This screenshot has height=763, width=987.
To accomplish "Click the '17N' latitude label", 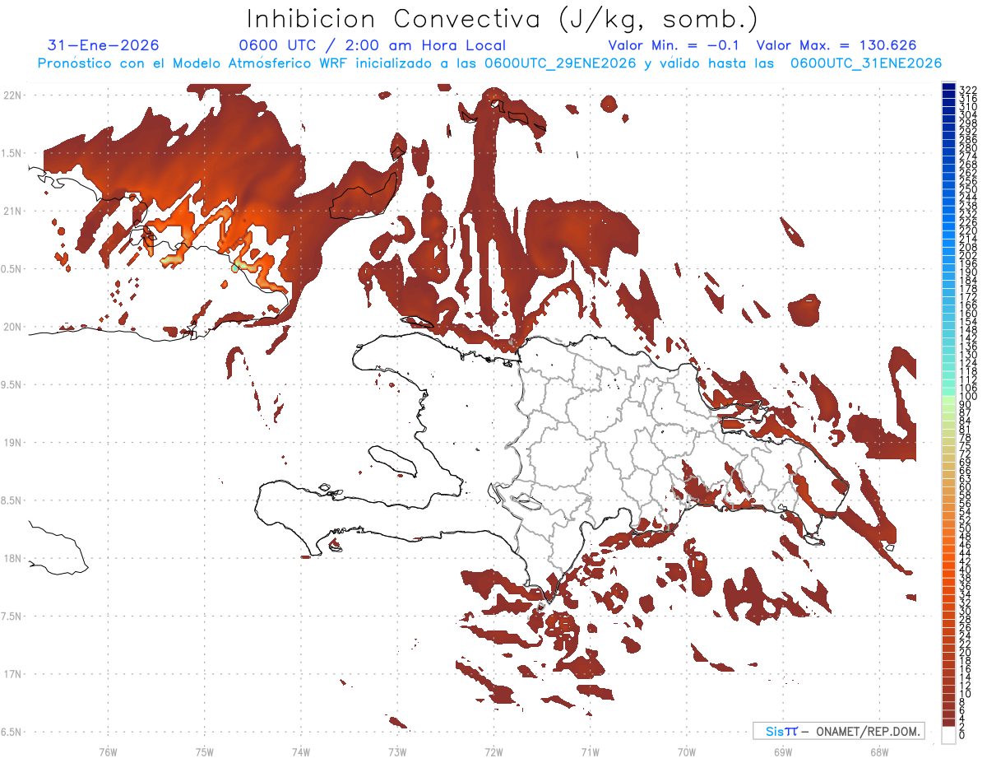I will pyautogui.click(x=12, y=675).
